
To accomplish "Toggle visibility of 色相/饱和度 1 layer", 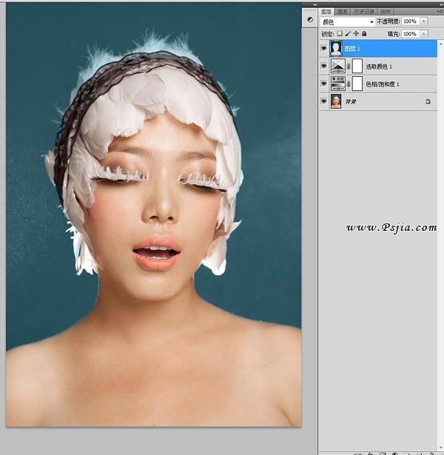I will click(x=324, y=84).
